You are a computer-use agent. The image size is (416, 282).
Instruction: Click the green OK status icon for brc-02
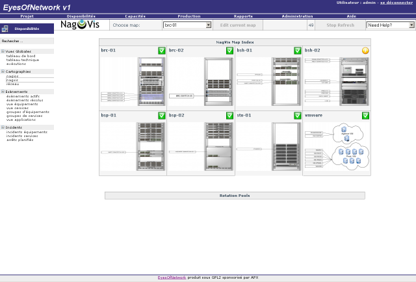pos(229,51)
